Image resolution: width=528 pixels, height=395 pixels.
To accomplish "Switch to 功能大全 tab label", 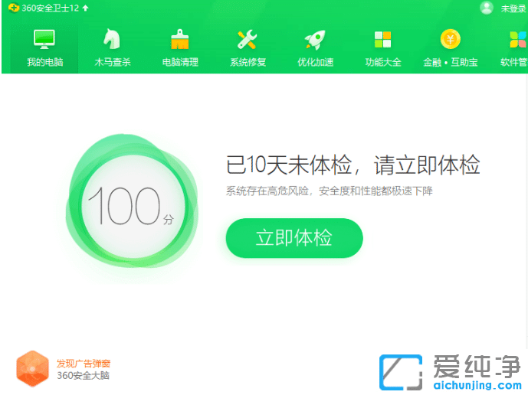I will pos(383,62).
